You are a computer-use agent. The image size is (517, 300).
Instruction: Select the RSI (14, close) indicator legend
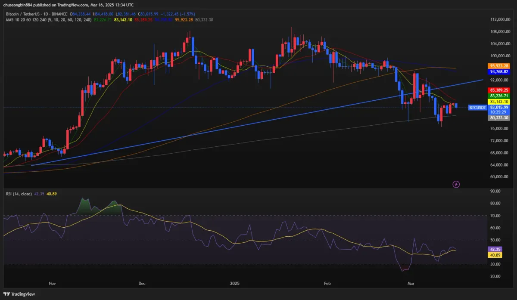point(18,194)
